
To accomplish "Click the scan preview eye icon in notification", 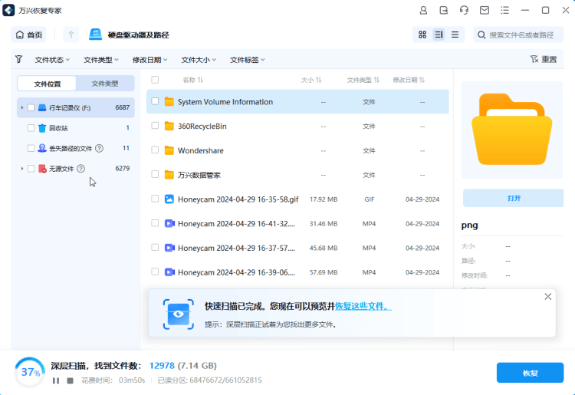I will [178, 314].
